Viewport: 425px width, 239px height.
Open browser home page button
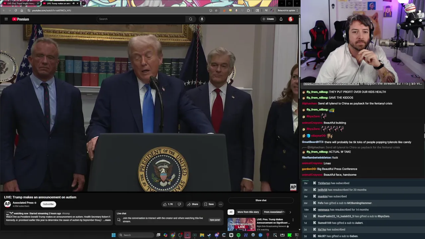tap(22, 10)
